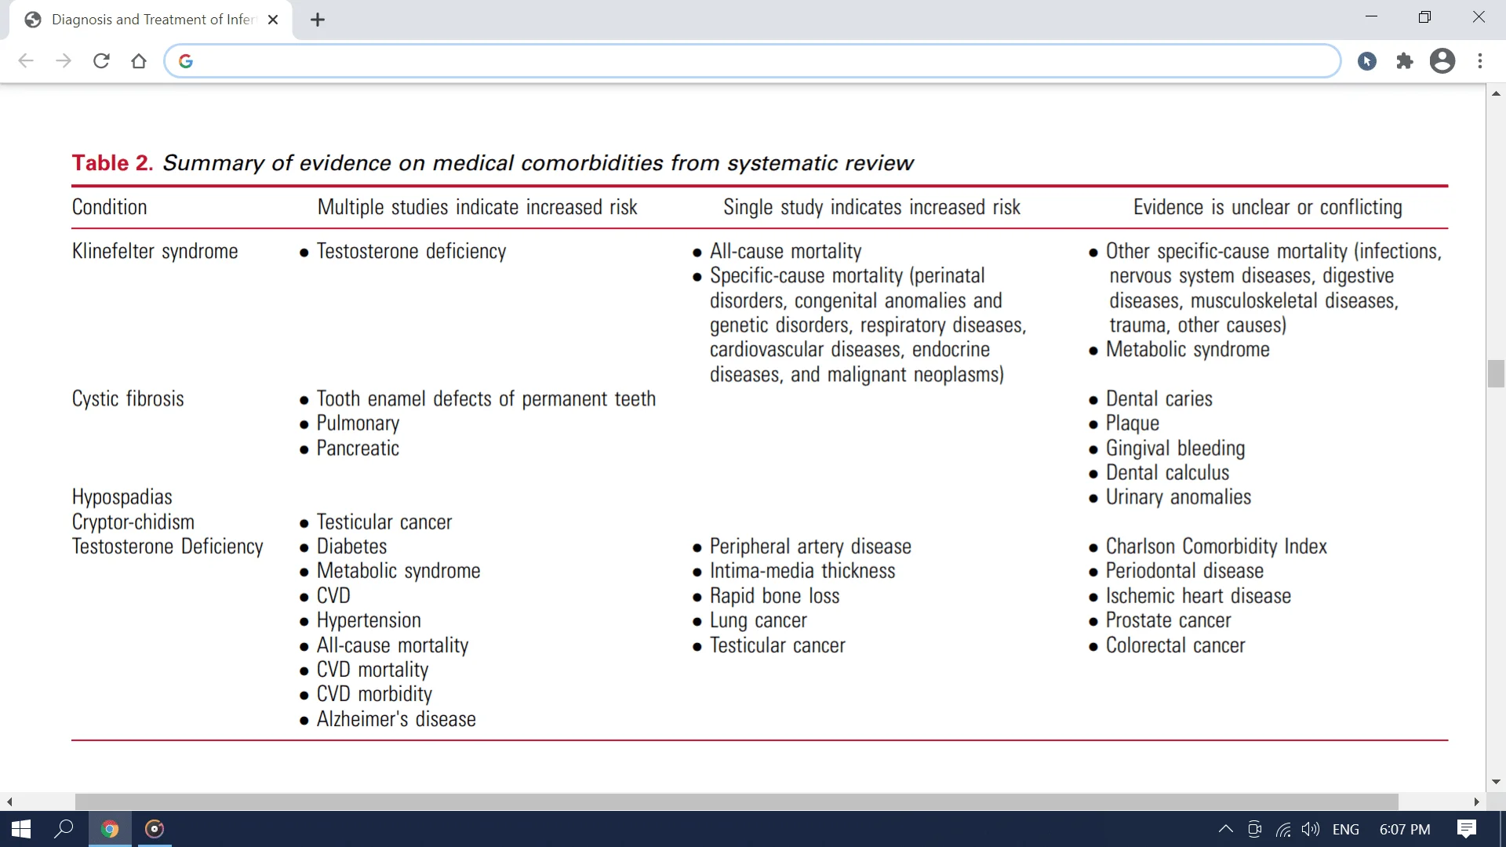Click 'Evidence is unclear or conflicting' header
1506x847 pixels.
[1268, 207]
